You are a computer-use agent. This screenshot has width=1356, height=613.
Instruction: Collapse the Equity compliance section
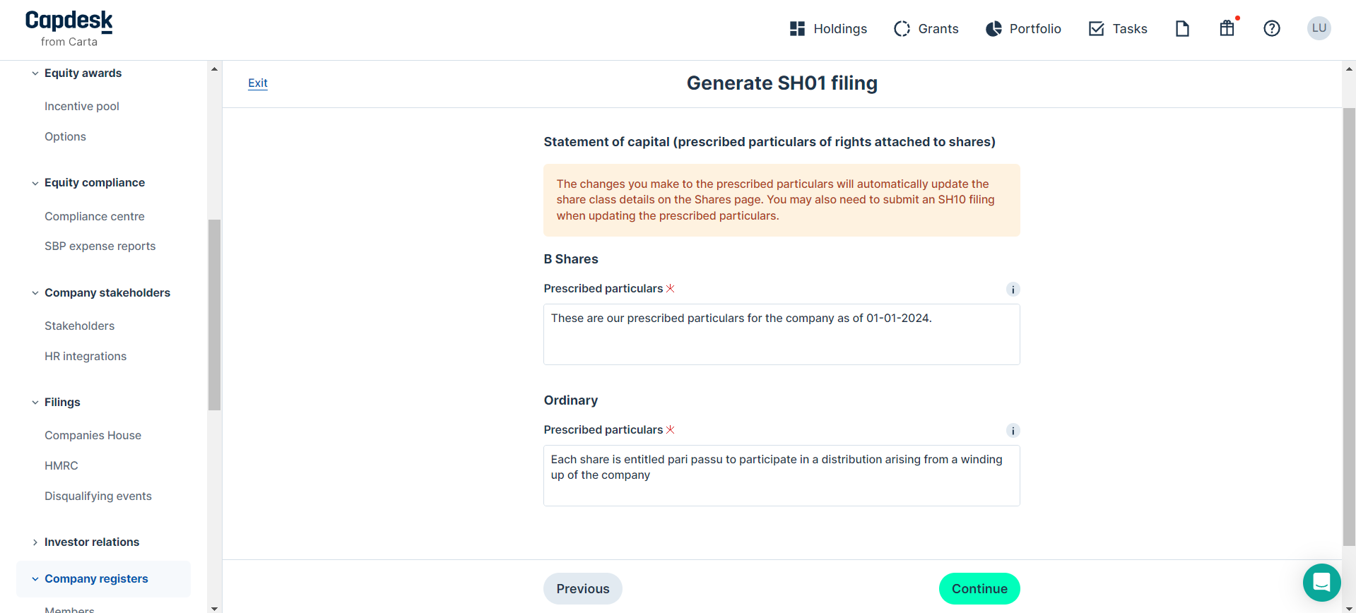pyautogui.click(x=35, y=183)
